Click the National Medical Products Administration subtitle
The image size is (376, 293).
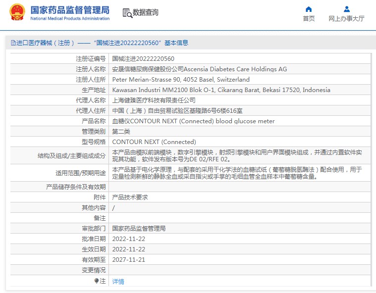click(x=70, y=18)
